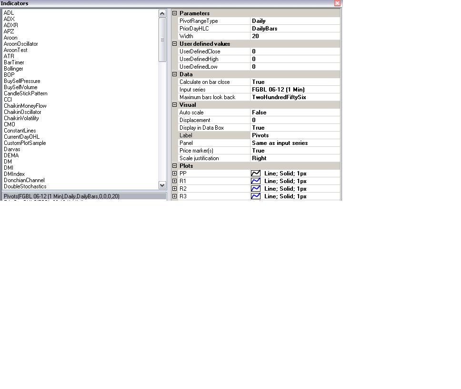461x389 pixels.
Task: Click the indicator list scrollbar thumb
Action: pyautogui.click(x=162, y=40)
